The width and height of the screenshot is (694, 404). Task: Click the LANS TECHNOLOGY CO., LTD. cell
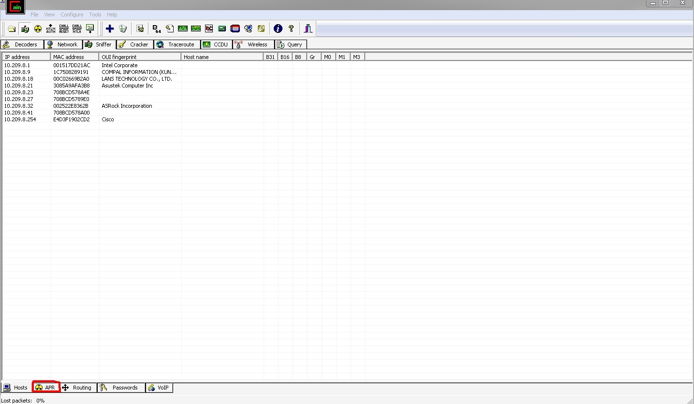click(x=137, y=79)
